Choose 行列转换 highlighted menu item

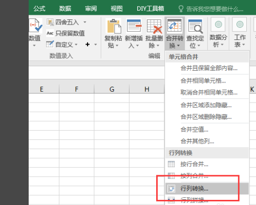[207, 189]
